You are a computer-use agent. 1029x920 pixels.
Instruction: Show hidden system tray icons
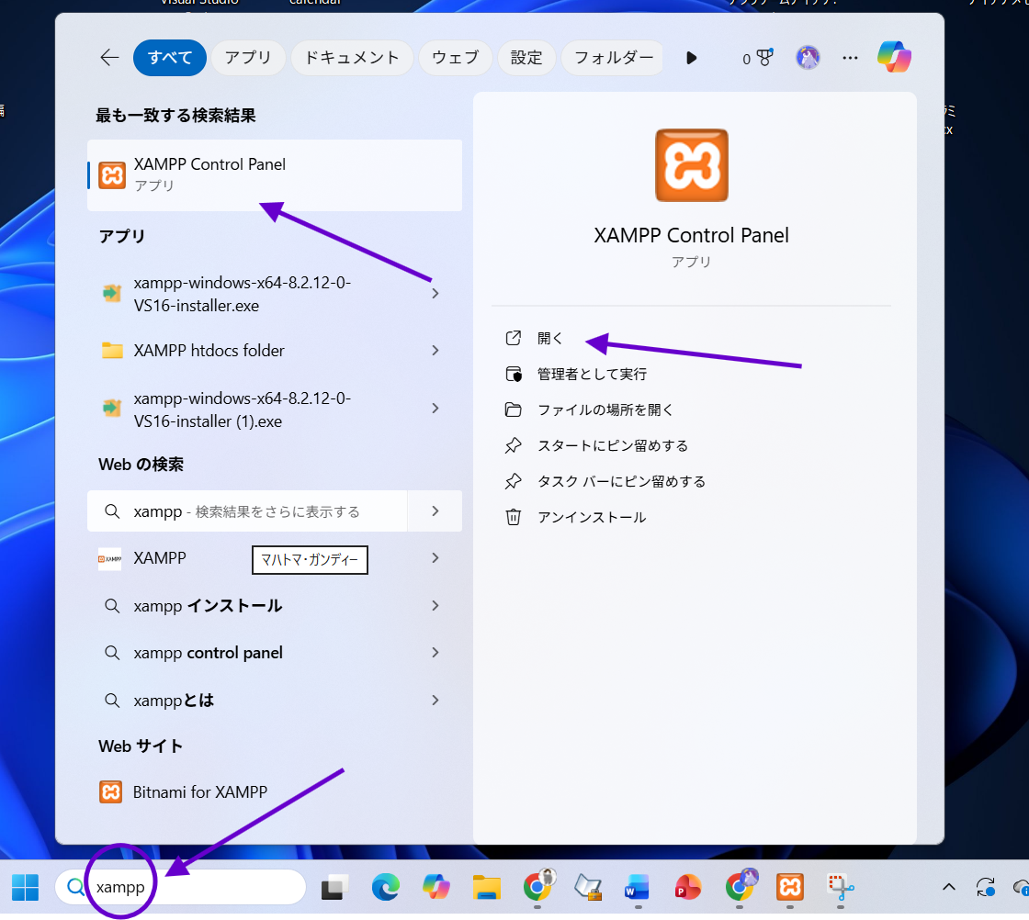click(949, 887)
